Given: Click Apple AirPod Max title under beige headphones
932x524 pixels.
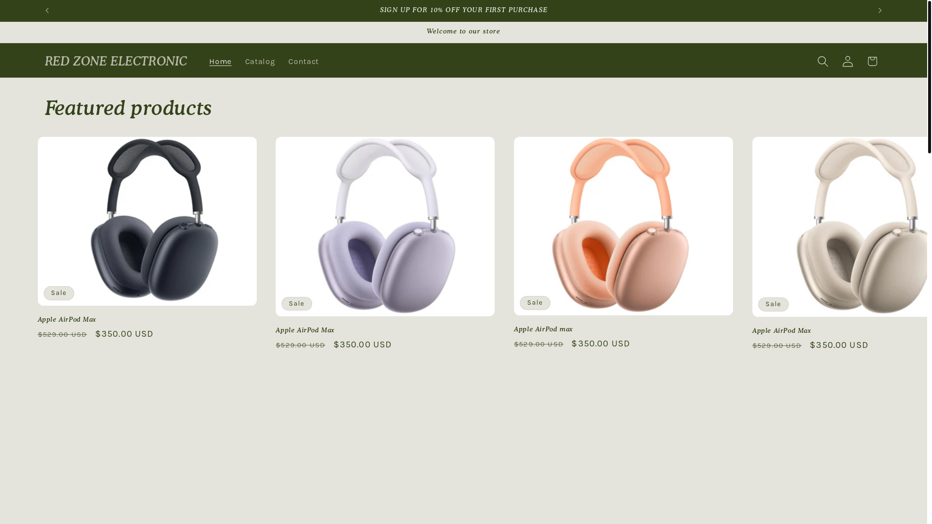Looking at the screenshot, I should pyautogui.click(x=782, y=330).
